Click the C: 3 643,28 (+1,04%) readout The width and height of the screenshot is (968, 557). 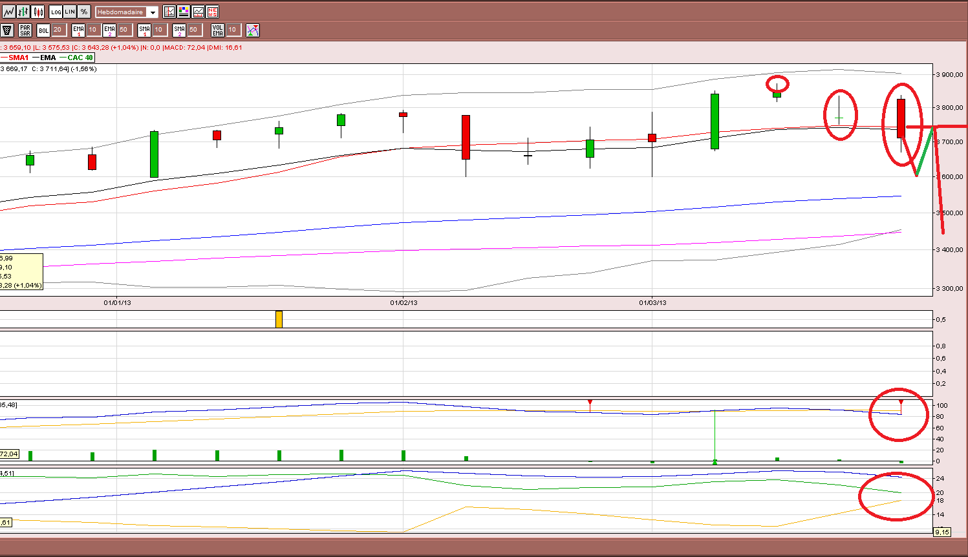tap(105, 48)
